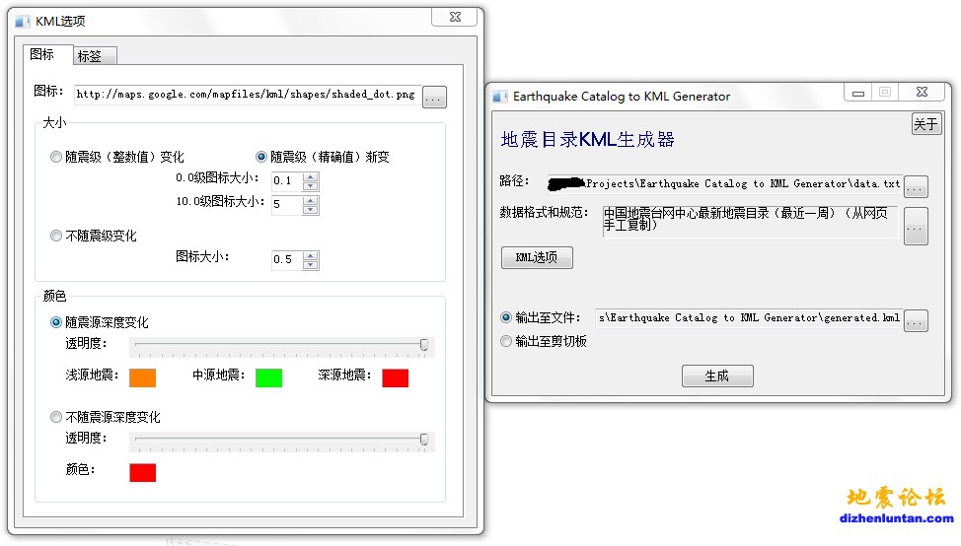Minimize the Earthquake Catalog generator window

click(858, 93)
